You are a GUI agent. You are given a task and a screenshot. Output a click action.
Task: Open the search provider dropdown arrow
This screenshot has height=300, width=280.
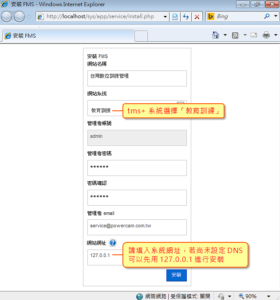click(276, 16)
